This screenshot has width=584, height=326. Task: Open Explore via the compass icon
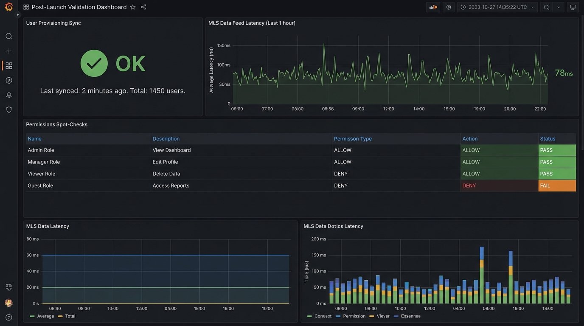[8, 80]
